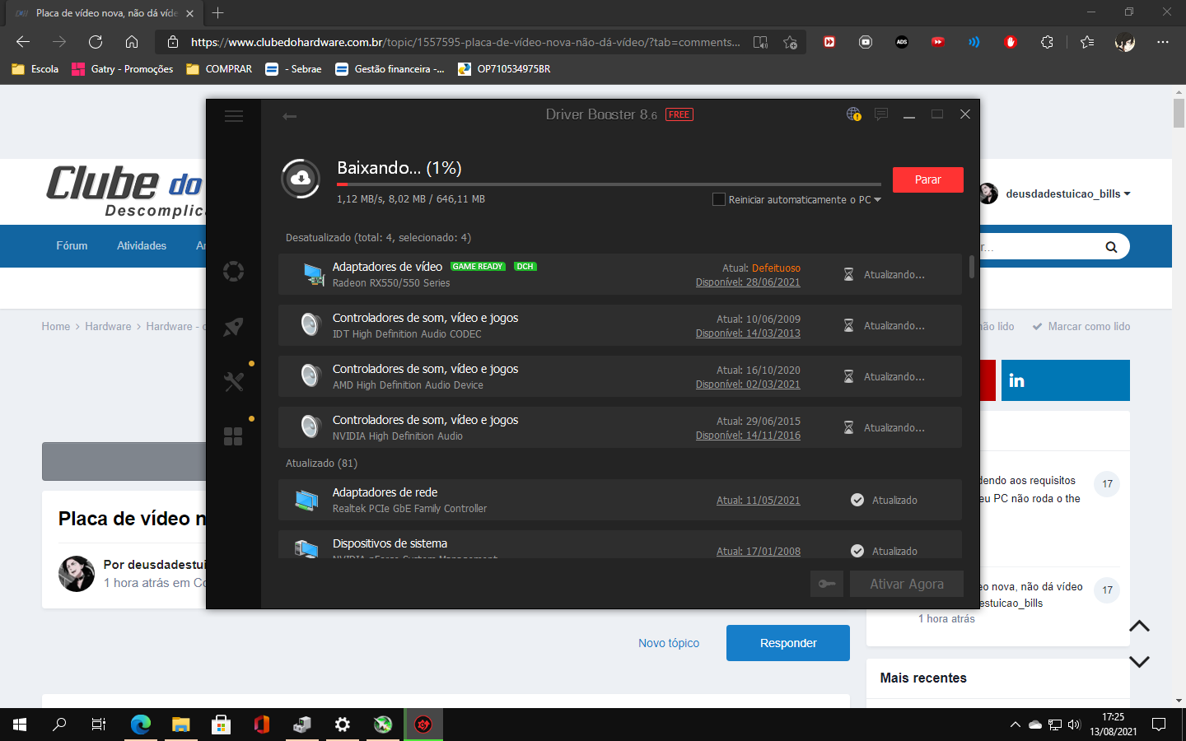Click the back arrow in Driver Booster

(x=289, y=116)
